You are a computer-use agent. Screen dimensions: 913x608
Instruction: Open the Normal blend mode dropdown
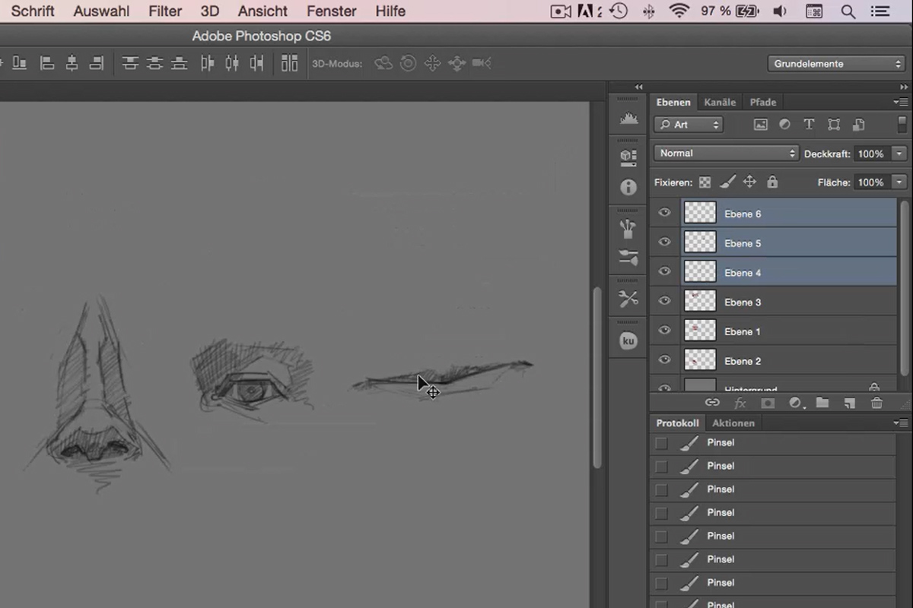pos(725,153)
